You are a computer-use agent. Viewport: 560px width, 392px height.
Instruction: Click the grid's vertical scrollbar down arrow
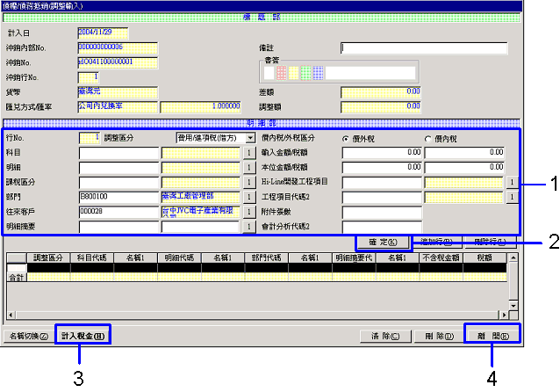point(513,306)
